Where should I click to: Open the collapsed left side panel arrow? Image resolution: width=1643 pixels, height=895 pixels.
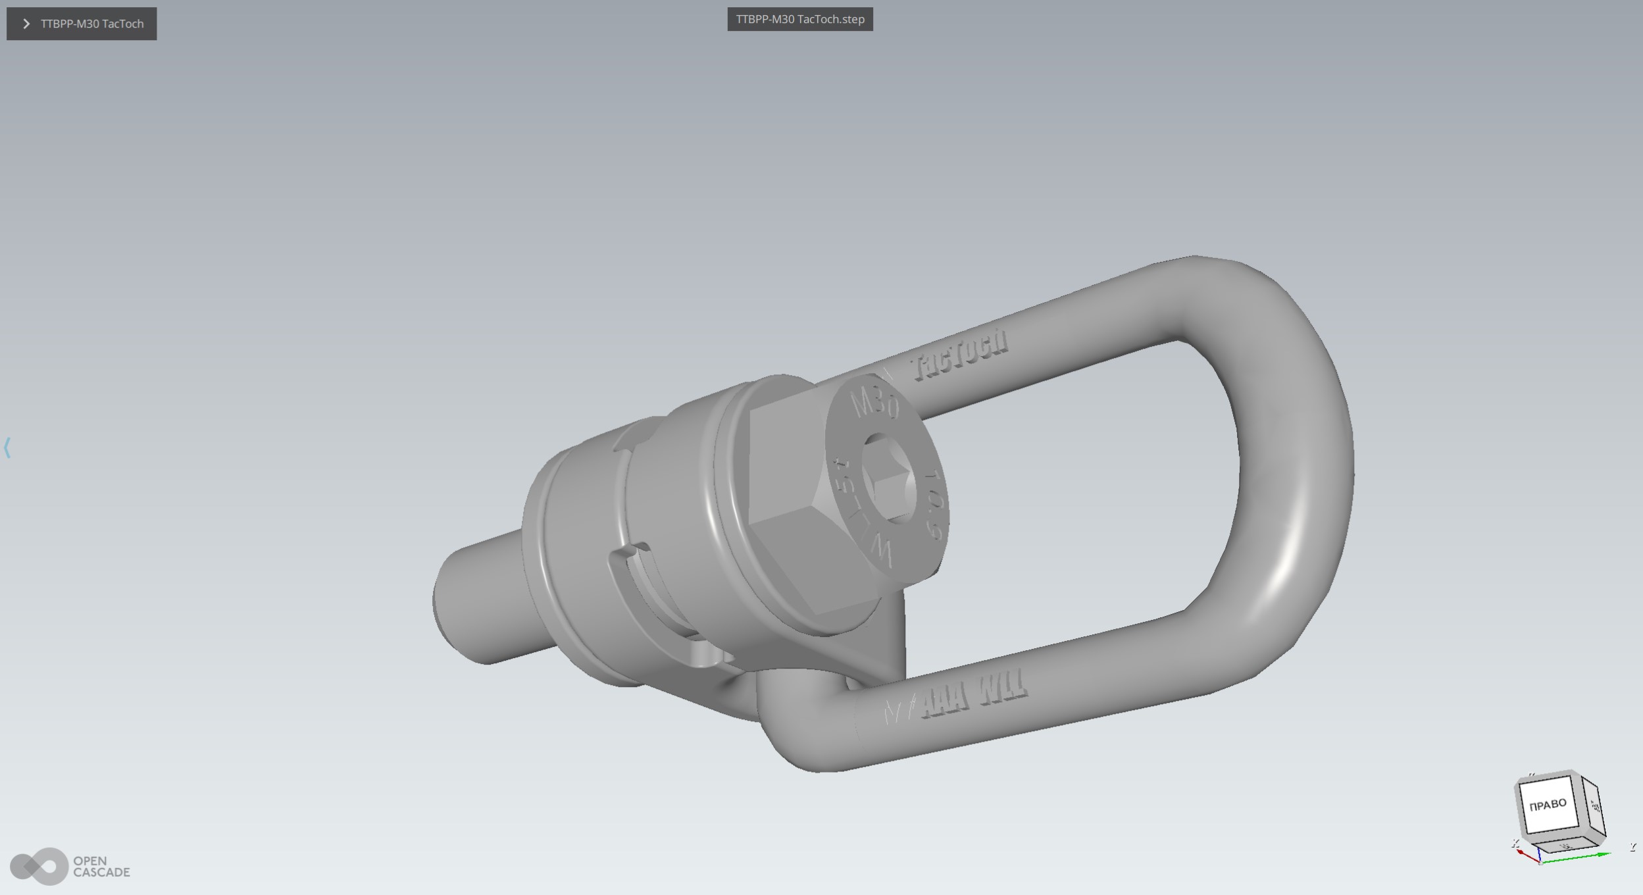click(7, 447)
